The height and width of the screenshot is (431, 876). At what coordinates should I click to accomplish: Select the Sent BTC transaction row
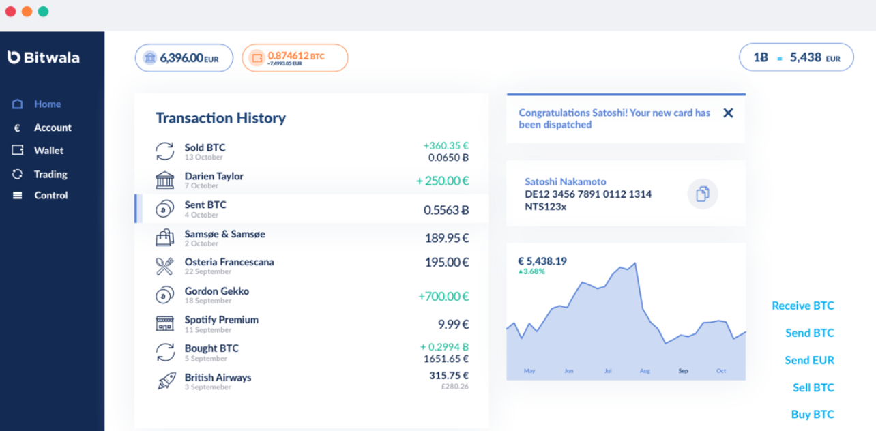(x=312, y=209)
